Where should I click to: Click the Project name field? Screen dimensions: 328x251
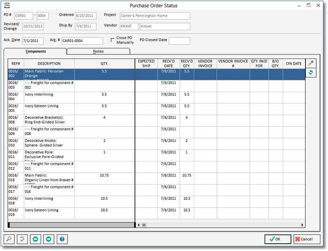pyautogui.click(x=155, y=16)
